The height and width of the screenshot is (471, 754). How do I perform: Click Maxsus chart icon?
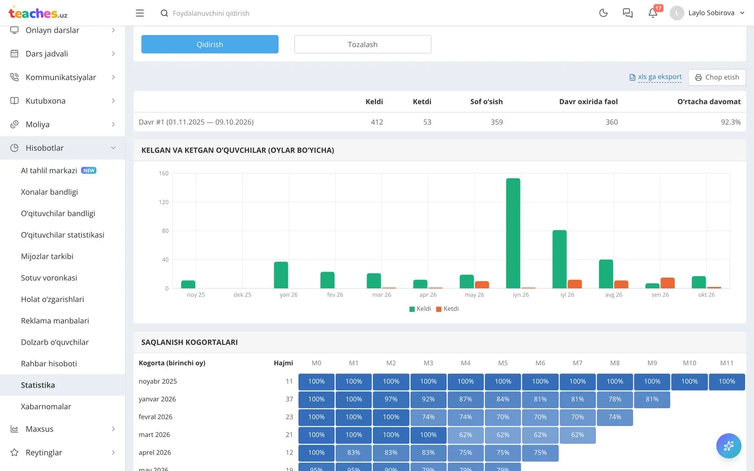[x=15, y=429]
